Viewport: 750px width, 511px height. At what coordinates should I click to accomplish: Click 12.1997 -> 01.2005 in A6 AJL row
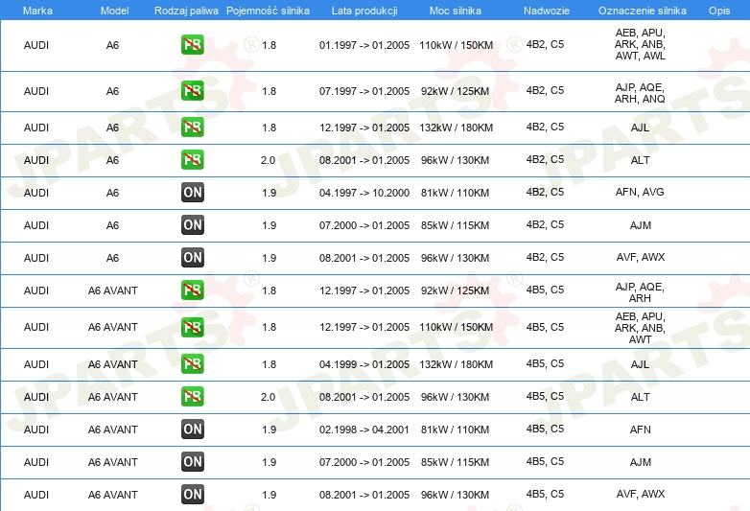(x=364, y=128)
